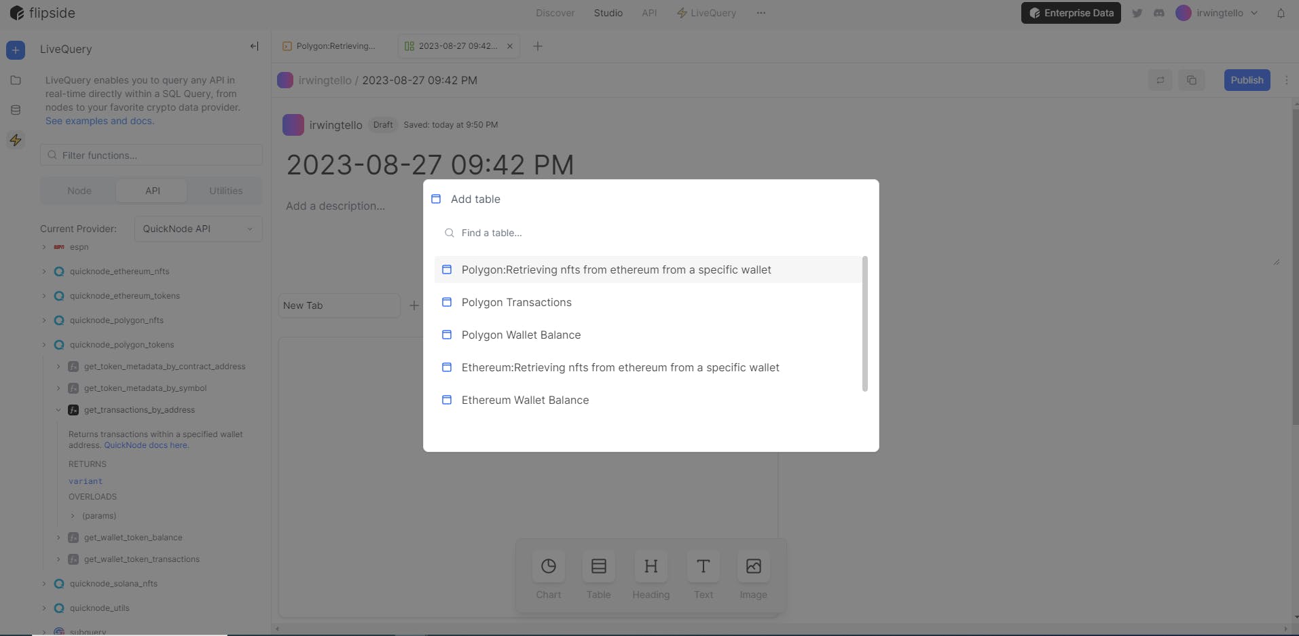
Task: Open the Discord icon in header
Action: pyautogui.click(x=1159, y=13)
